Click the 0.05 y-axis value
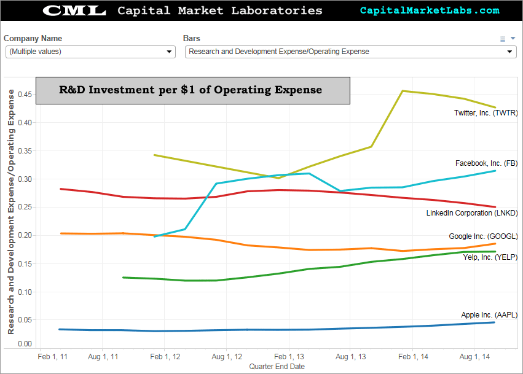 click(x=25, y=320)
